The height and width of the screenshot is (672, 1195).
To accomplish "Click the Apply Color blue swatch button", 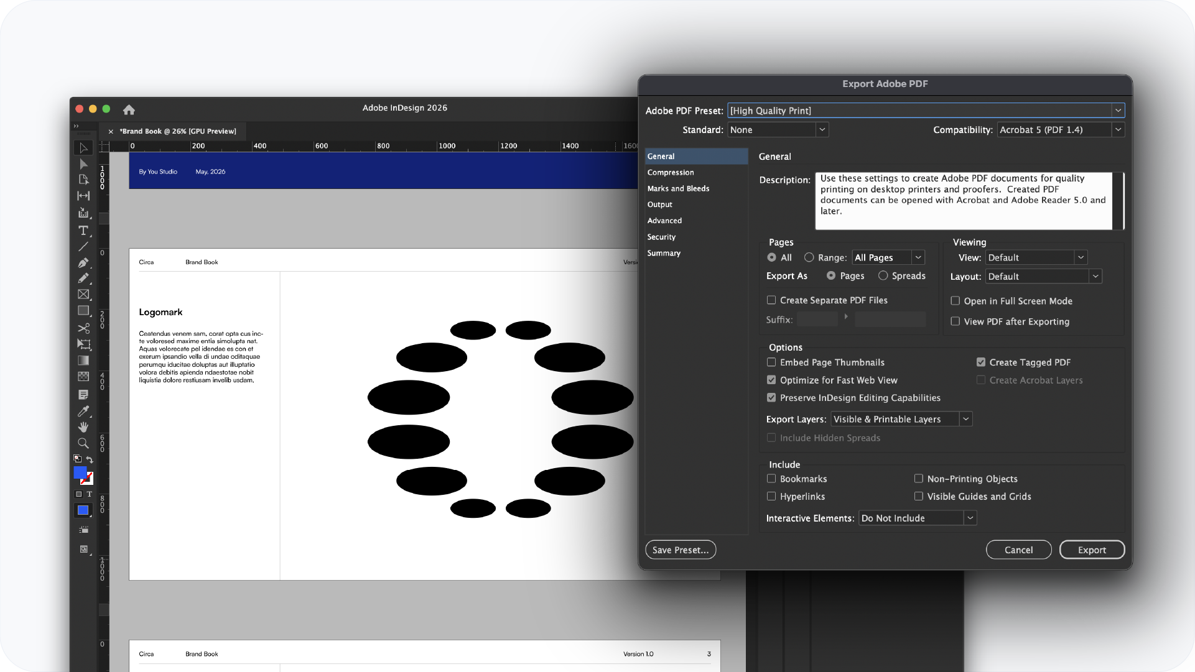I will tap(83, 510).
